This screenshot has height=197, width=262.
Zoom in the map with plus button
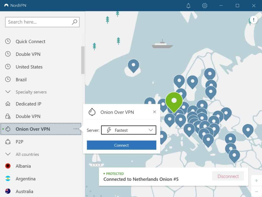[x=256, y=181]
